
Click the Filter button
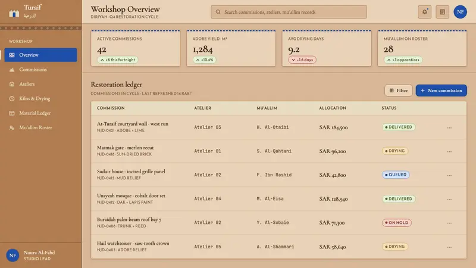(398, 91)
